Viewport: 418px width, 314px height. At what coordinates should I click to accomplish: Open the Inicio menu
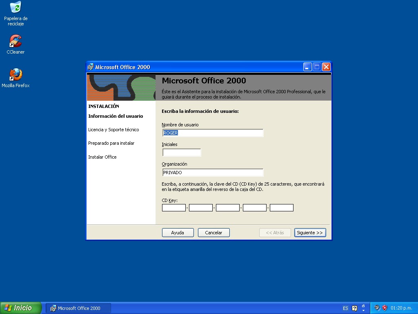coord(20,308)
